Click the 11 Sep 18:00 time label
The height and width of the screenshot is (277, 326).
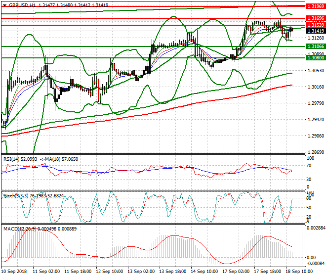[78, 272]
